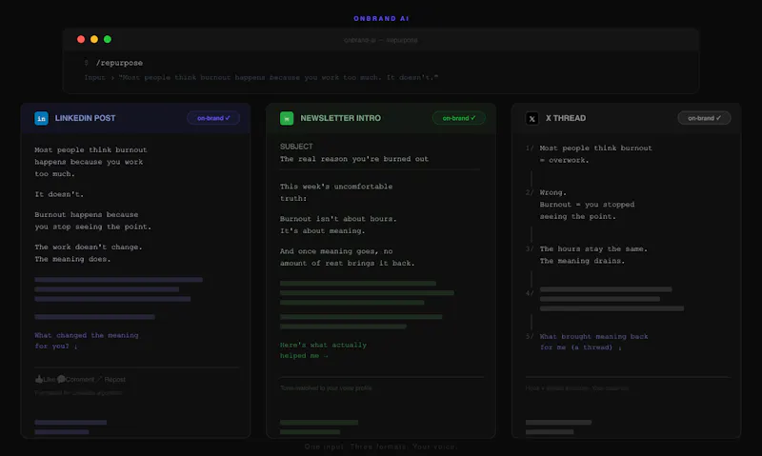This screenshot has width=762, height=456.
Task: Click thread item 3 "The hours stay the same."
Action: (593, 248)
